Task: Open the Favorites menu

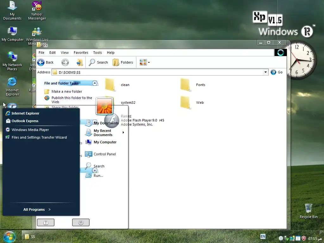Action: pos(81,53)
